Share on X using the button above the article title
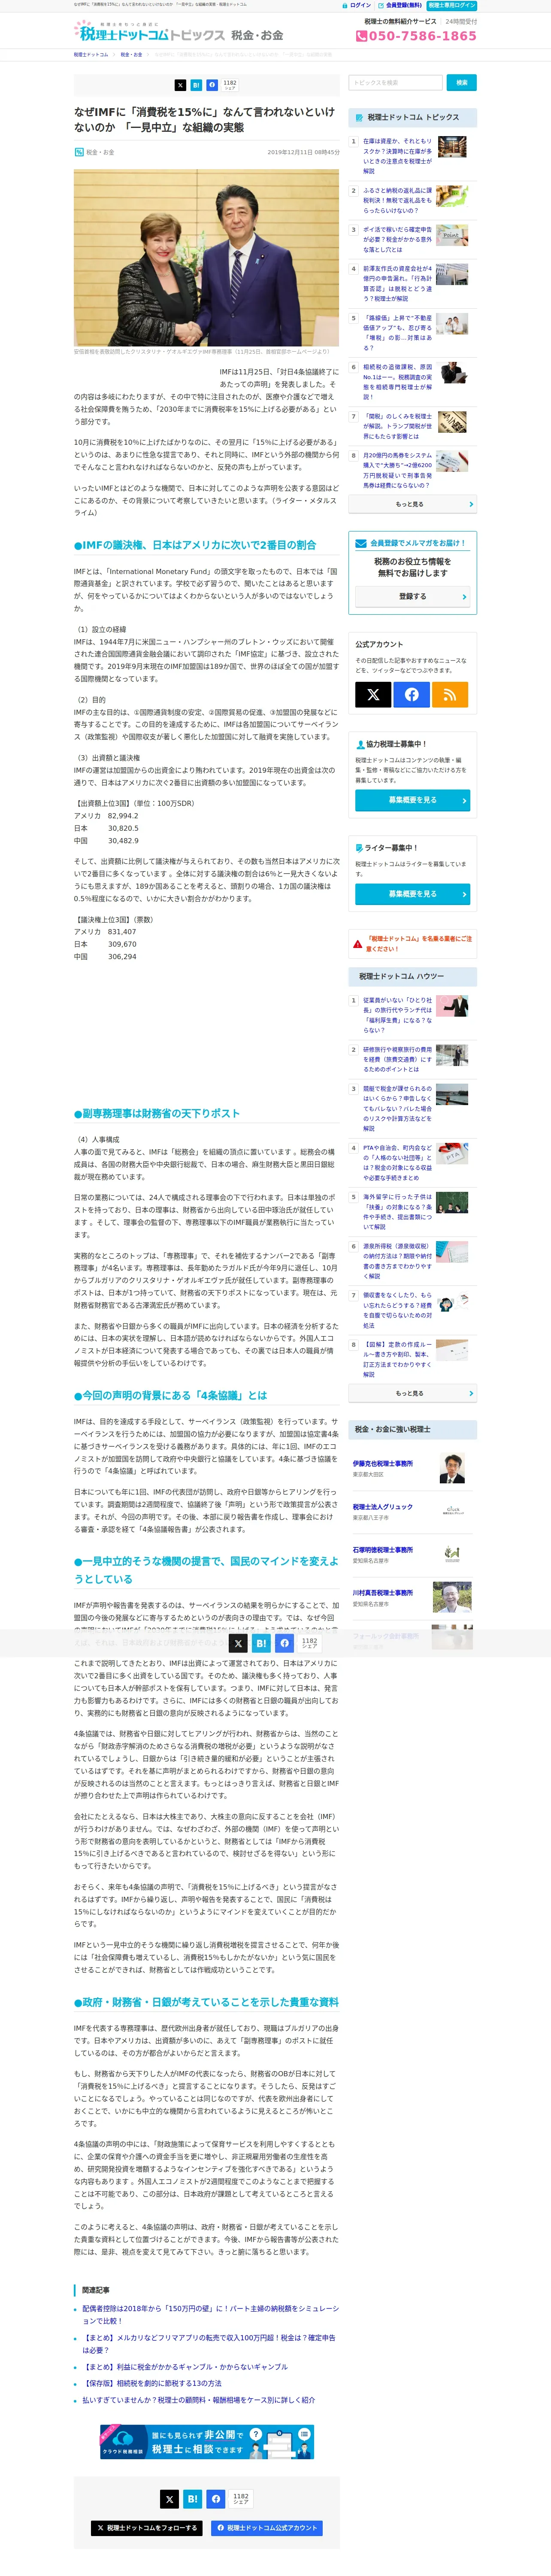Screen dimensions: 551x2576 180,85
